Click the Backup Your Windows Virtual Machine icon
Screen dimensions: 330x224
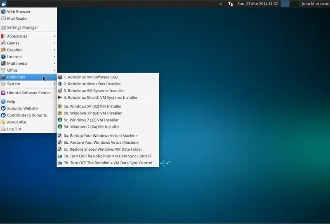pyautogui.click(x=60, y=135)
